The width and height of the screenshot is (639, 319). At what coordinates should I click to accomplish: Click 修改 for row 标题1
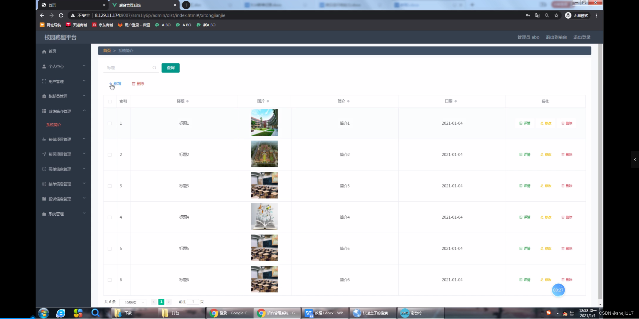[x=546, y=123]
